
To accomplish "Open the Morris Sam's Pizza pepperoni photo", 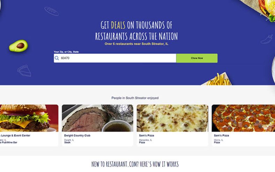I will [243, 118].
